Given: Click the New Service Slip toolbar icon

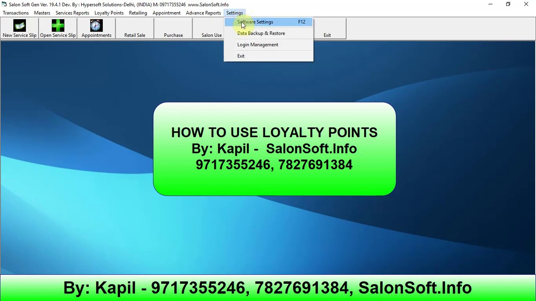Looking at the screenshot, I should 19,29.
